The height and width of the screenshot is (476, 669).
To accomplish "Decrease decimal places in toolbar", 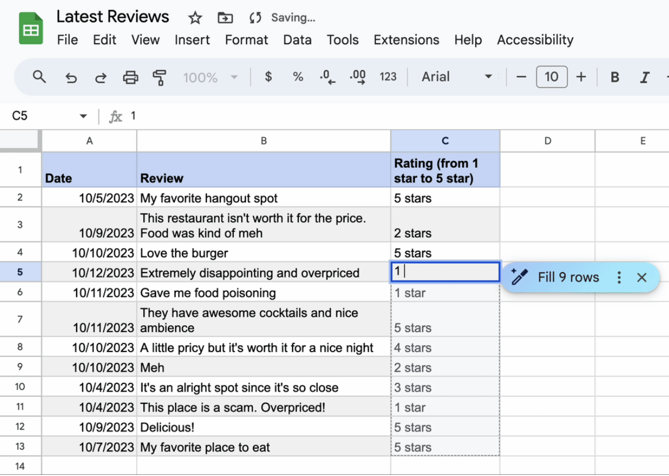I will pyautogui.click(x=327, y=77).
